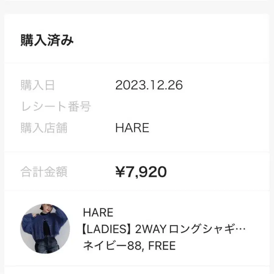Open the HARE store next to 購入店舗
274x274 pixels.
[x=132, y=128]
